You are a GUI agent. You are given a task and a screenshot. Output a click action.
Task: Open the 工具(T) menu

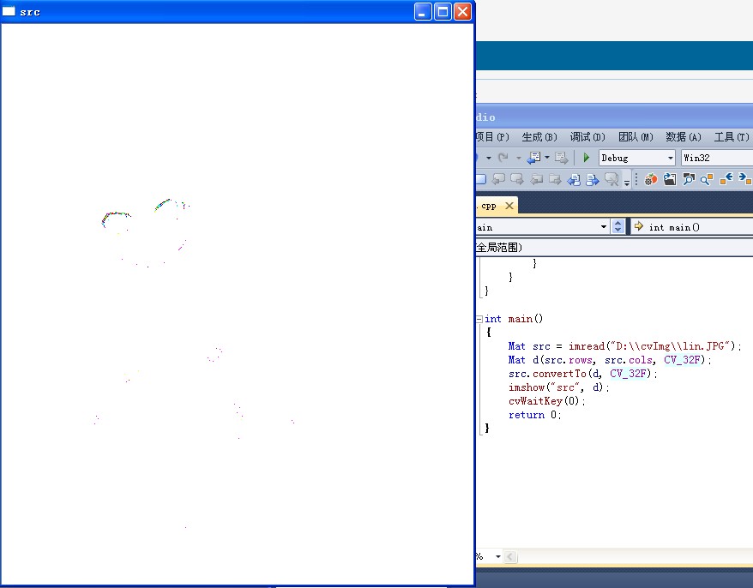click(732, 137)
